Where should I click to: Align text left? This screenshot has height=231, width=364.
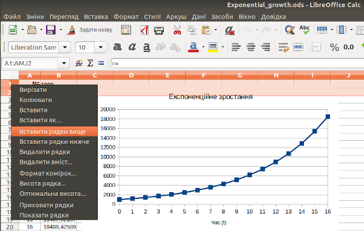pos(236,47)
